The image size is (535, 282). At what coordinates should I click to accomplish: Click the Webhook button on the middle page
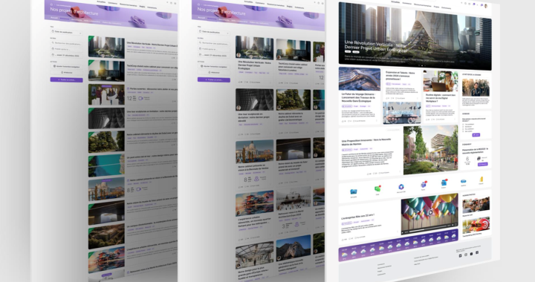214,72
